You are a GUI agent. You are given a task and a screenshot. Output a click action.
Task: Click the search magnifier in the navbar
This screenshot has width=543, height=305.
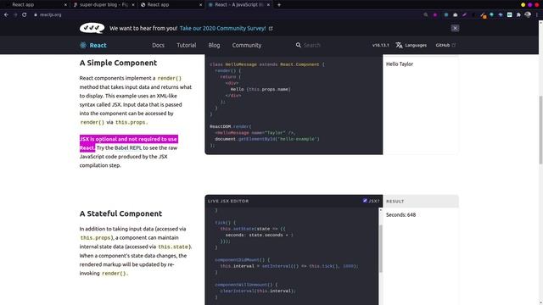pos(298,45)
